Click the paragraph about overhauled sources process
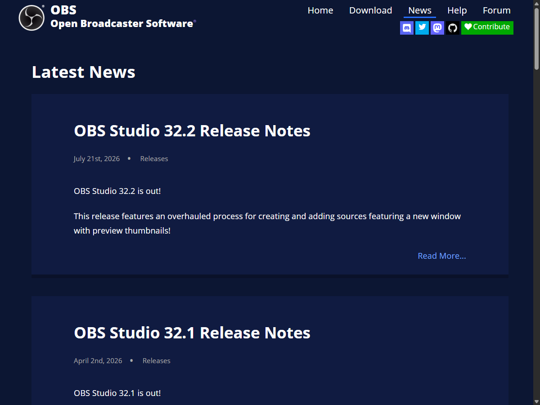 click(267, 223)
